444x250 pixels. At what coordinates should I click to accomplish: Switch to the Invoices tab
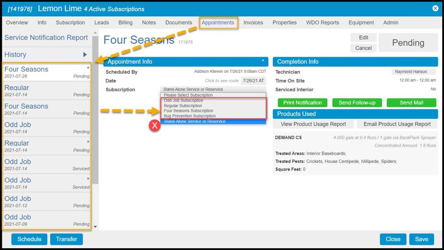pyautogui.click(x=253, y=23)
